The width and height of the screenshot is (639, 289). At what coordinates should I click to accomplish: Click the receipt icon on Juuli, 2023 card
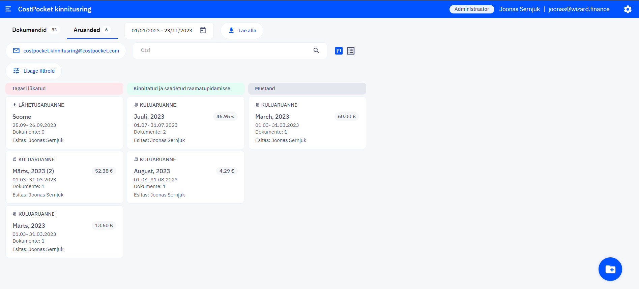point(136,105)
